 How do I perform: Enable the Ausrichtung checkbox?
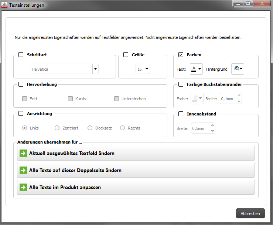click(21, 114)
